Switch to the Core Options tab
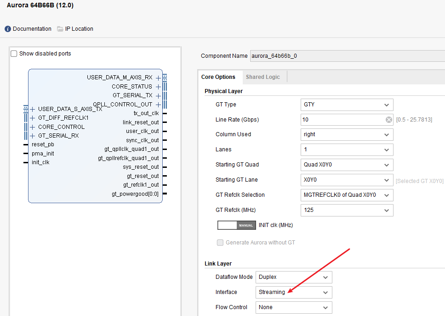445x316 pixels. (218, 77)
